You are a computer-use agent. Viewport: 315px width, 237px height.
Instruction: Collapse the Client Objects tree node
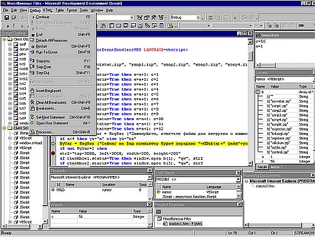coord(5,39)
